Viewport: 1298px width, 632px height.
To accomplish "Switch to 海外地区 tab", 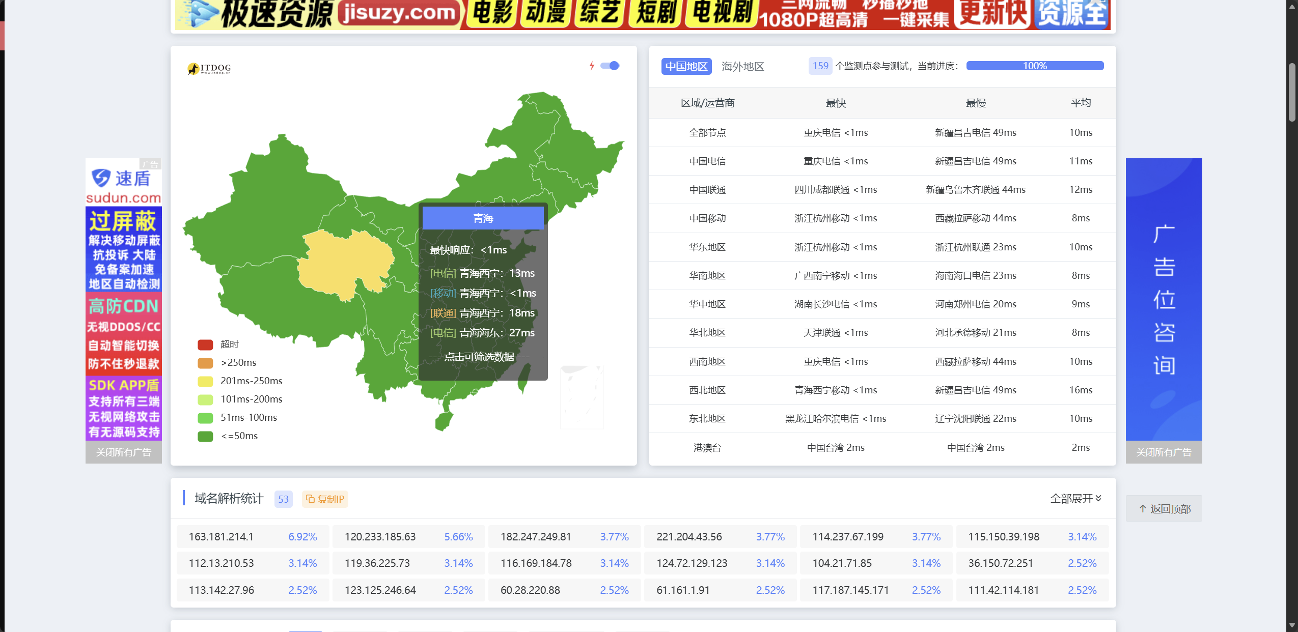I will coord(742,66).
